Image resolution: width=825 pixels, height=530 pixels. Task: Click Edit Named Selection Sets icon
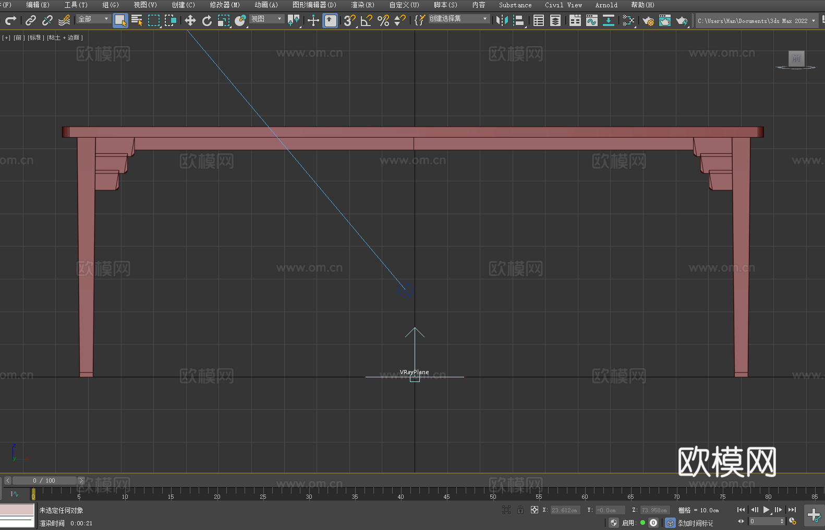[x=420, y=20]
